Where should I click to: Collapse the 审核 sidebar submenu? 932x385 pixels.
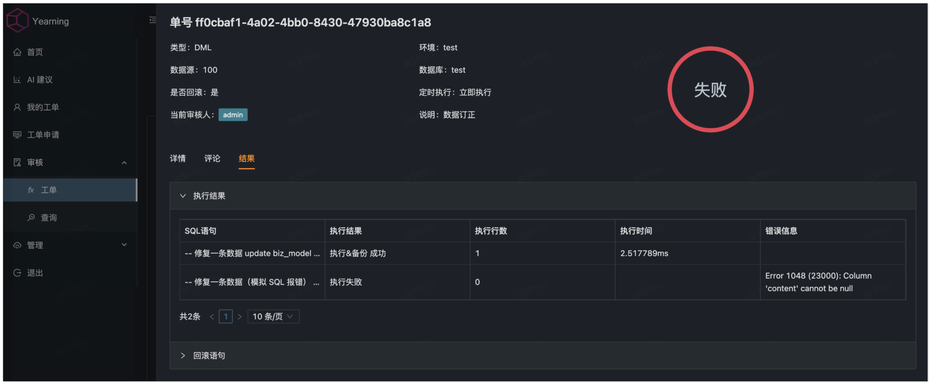point(124,163)
